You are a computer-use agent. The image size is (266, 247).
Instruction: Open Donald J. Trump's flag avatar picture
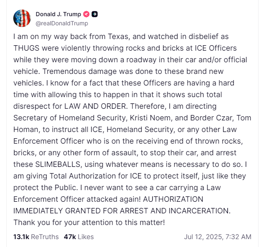22,18
